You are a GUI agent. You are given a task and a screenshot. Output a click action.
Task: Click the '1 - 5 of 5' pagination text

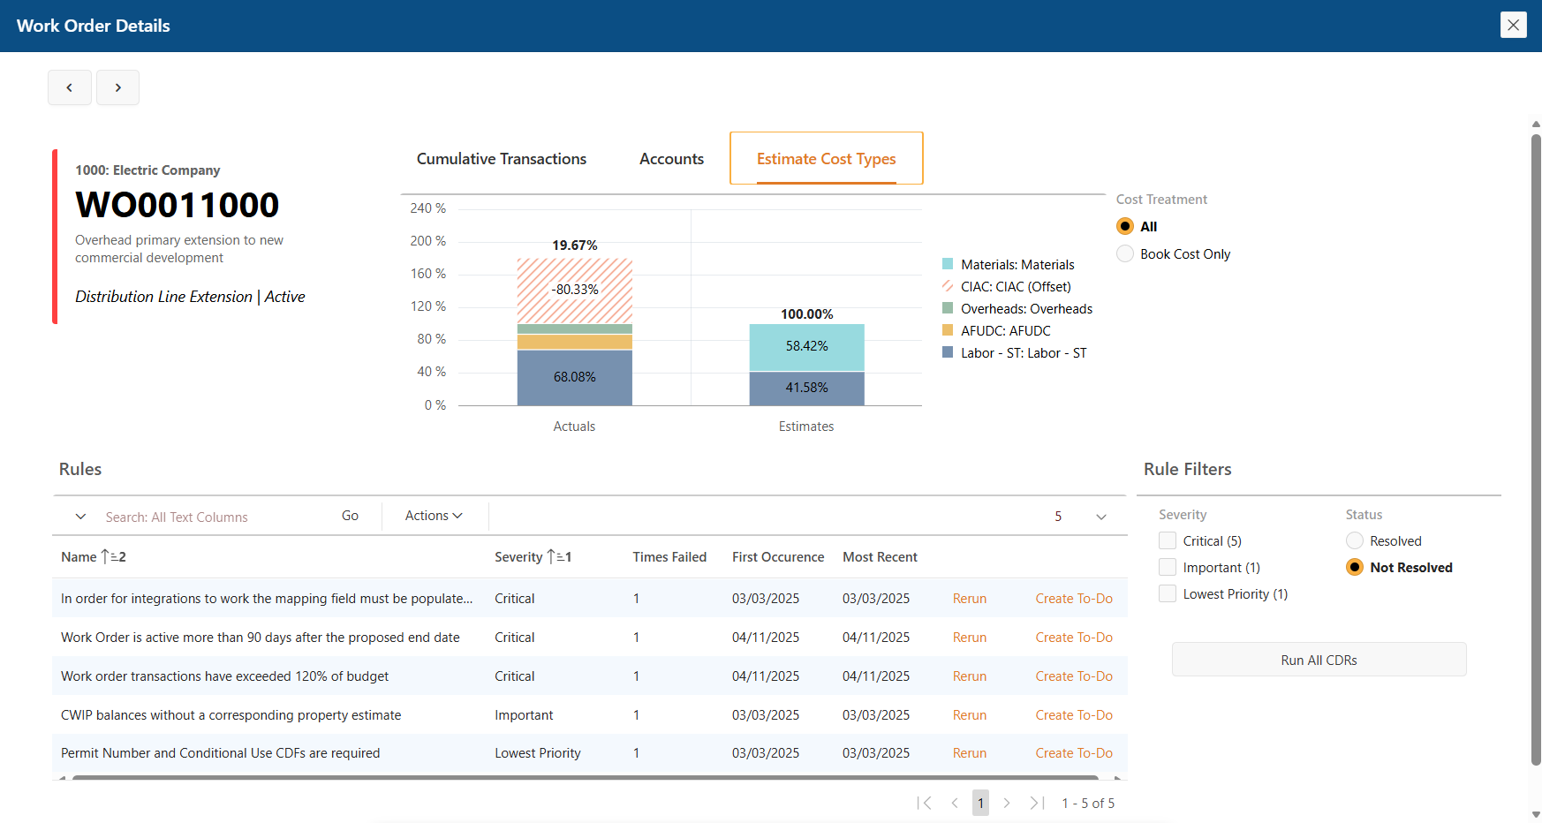(1088, 803)
